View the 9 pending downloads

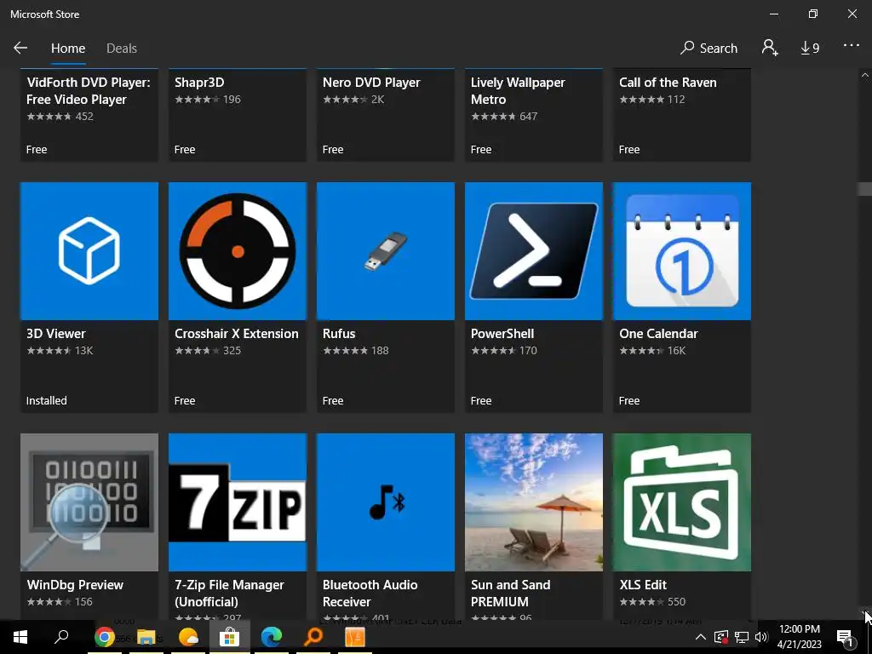point(810,49)
